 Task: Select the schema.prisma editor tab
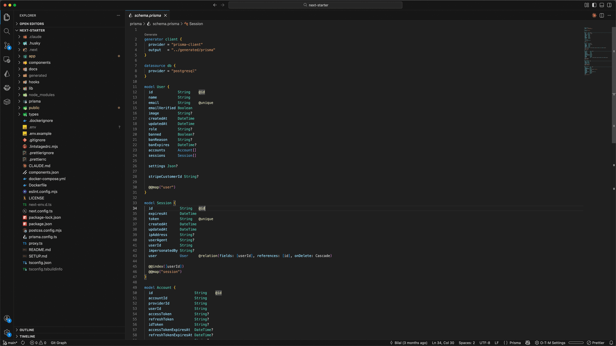(x=148, y=15)
